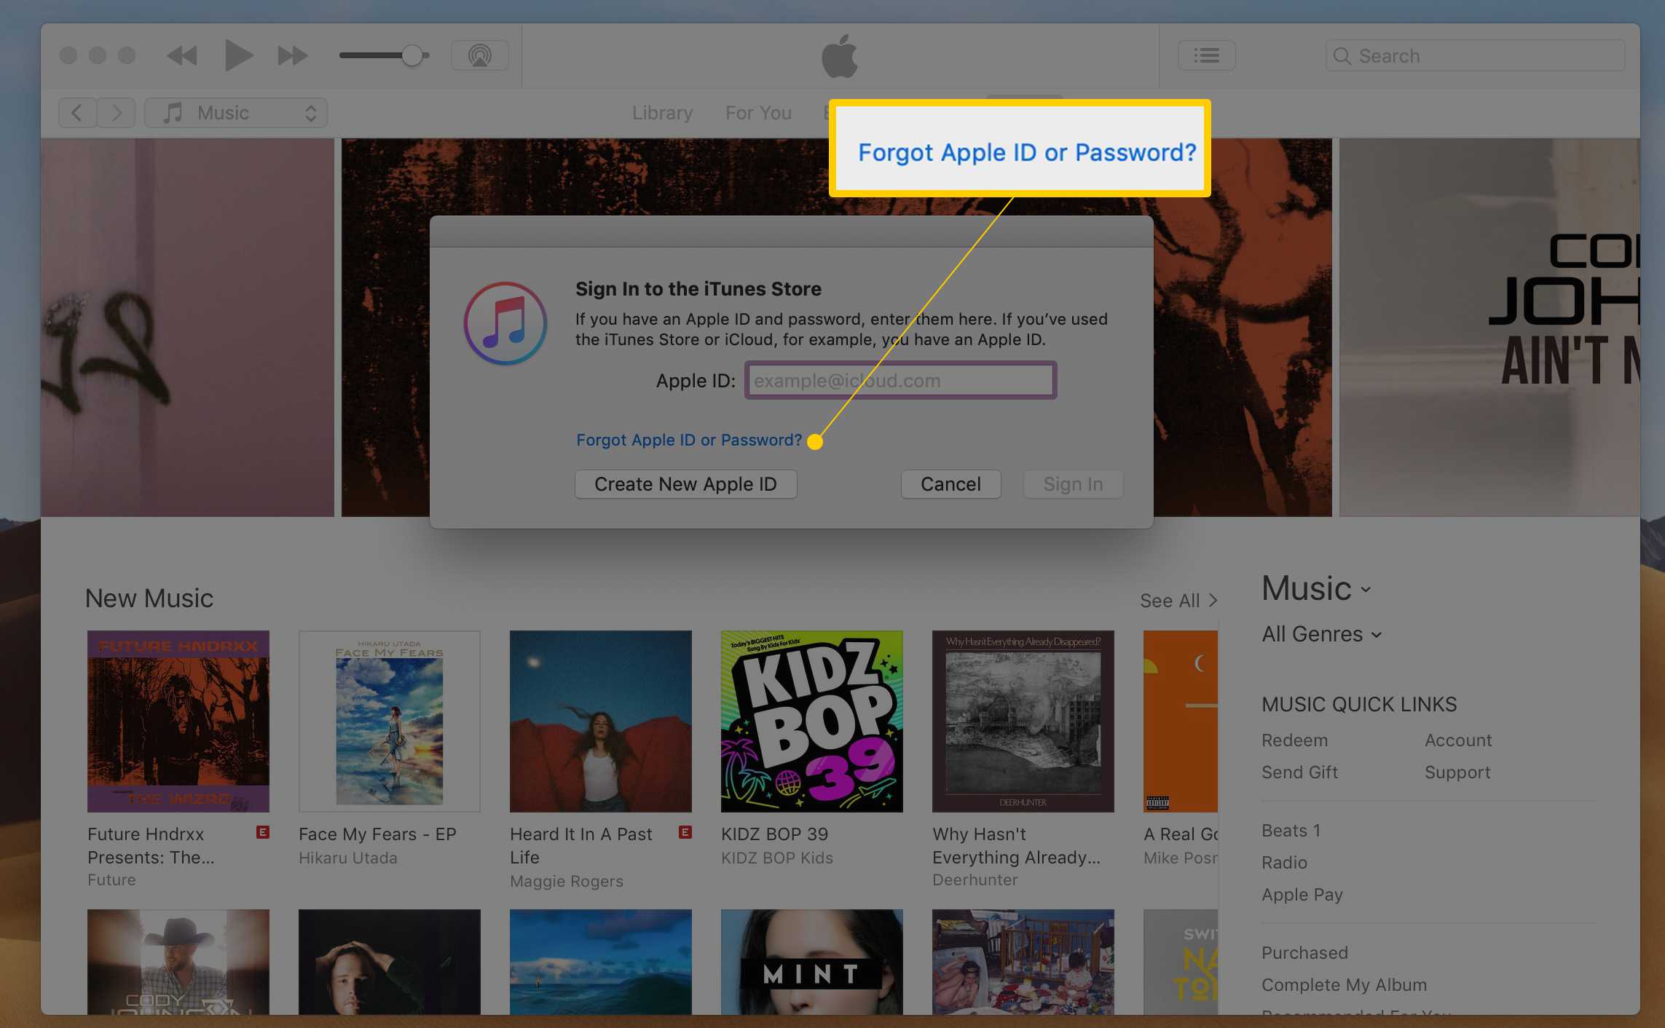
Task: Click the fast forward control icon
Action: click(290, 55)
